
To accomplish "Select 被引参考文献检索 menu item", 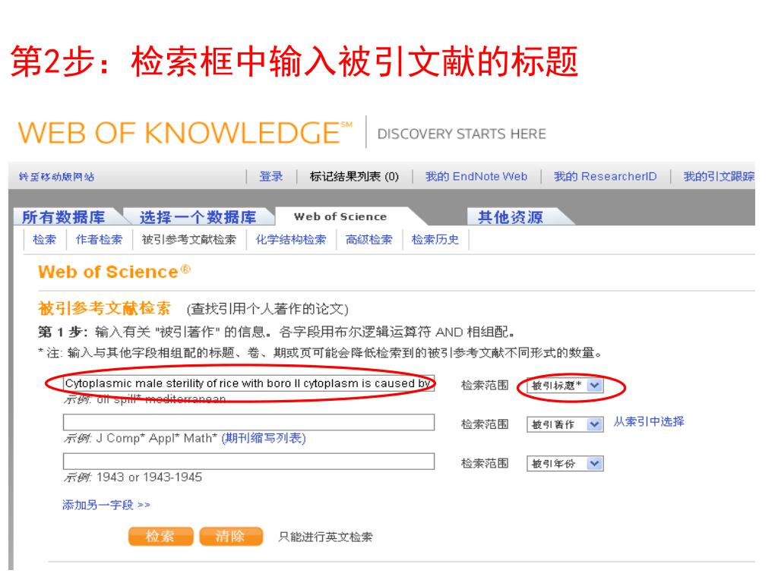I will pos(189,239).
